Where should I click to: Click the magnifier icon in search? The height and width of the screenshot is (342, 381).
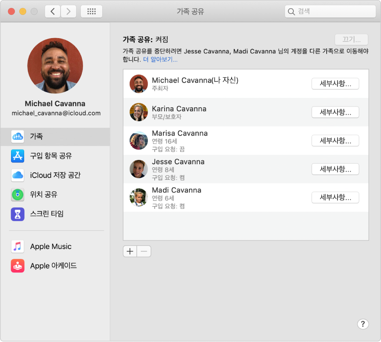tap(291, 11)
